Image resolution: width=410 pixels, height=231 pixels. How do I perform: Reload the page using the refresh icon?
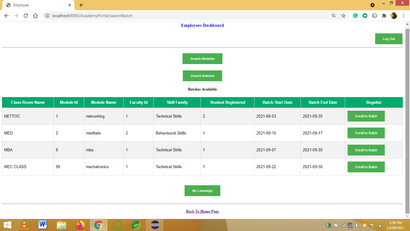[x=26, y=16]
